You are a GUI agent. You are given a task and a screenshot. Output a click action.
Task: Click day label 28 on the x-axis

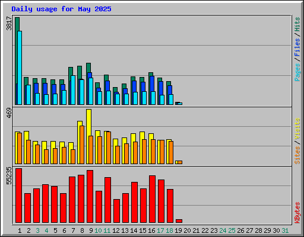(x=258, y=230)
